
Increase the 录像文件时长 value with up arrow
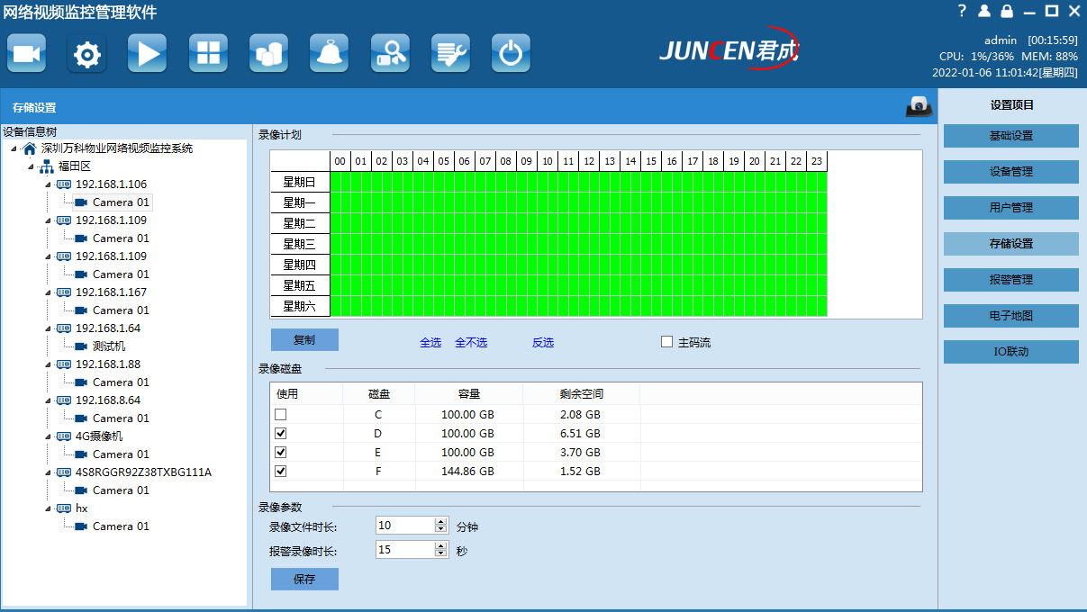[441, 522]
